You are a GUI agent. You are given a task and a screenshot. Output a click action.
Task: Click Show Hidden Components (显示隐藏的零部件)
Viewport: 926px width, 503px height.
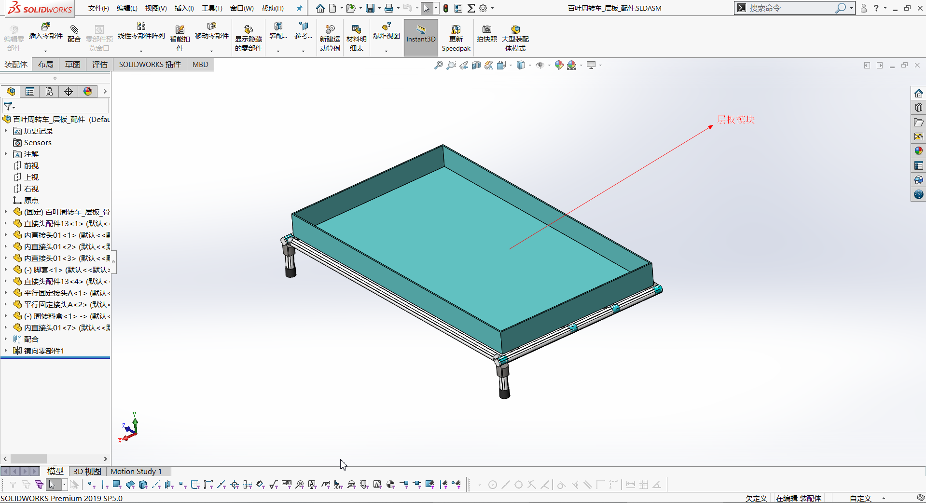(249, 38)
